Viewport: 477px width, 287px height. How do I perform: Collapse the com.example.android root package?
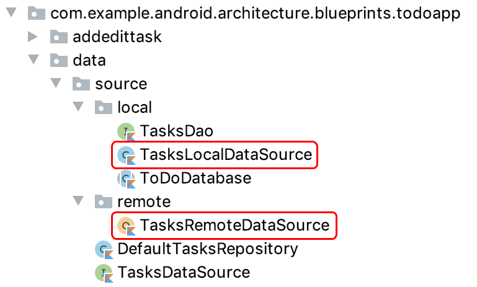(x=11, y=13)
